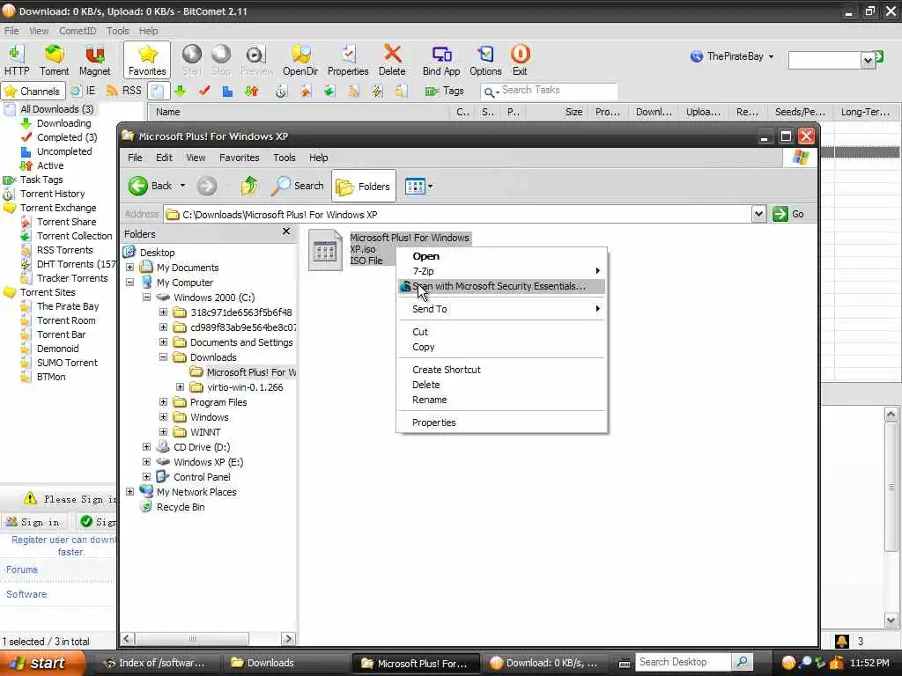Viewport: 902px width, 676px height.
Task: Open the Send To submenu
Action: 501,309
